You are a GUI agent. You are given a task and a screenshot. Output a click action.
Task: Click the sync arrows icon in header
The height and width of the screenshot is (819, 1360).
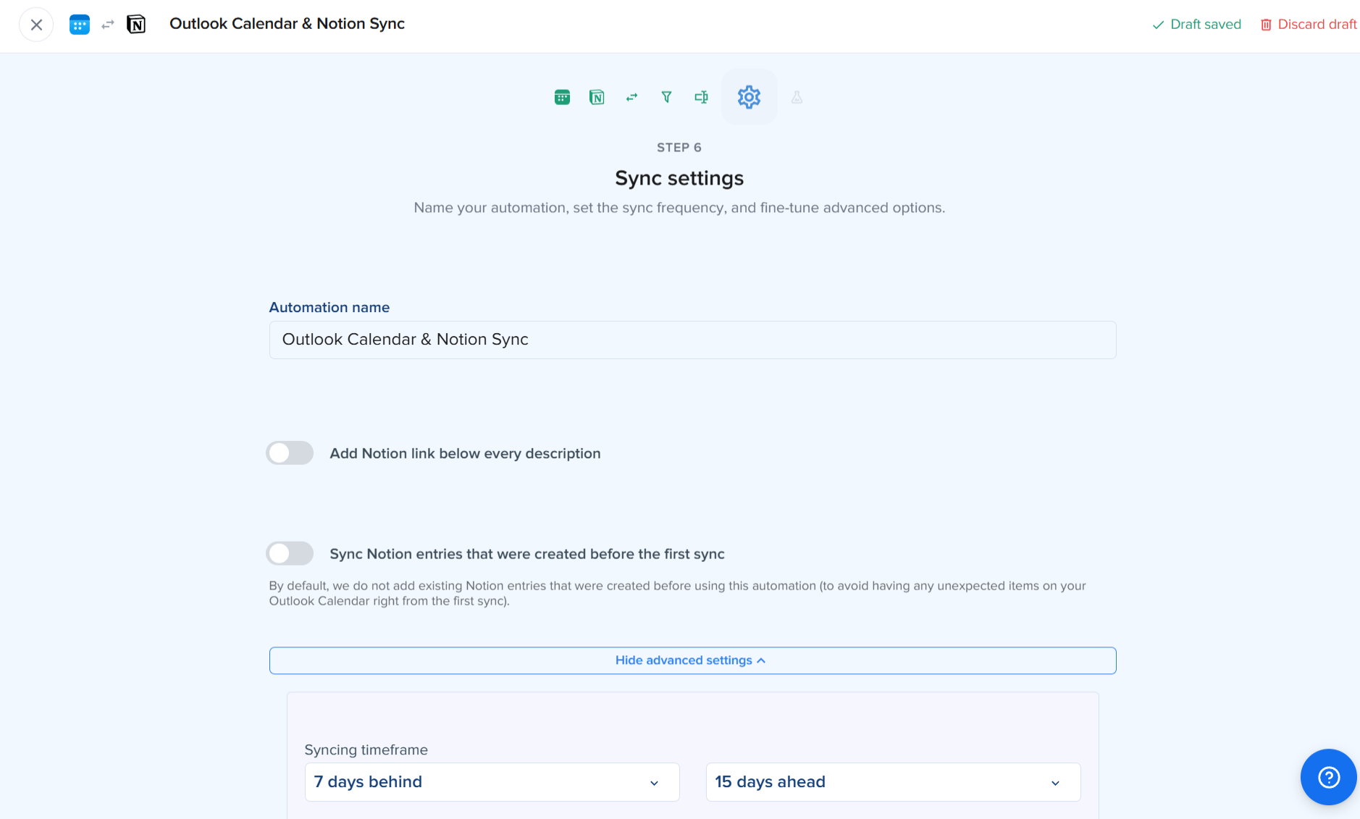(108, 25)
